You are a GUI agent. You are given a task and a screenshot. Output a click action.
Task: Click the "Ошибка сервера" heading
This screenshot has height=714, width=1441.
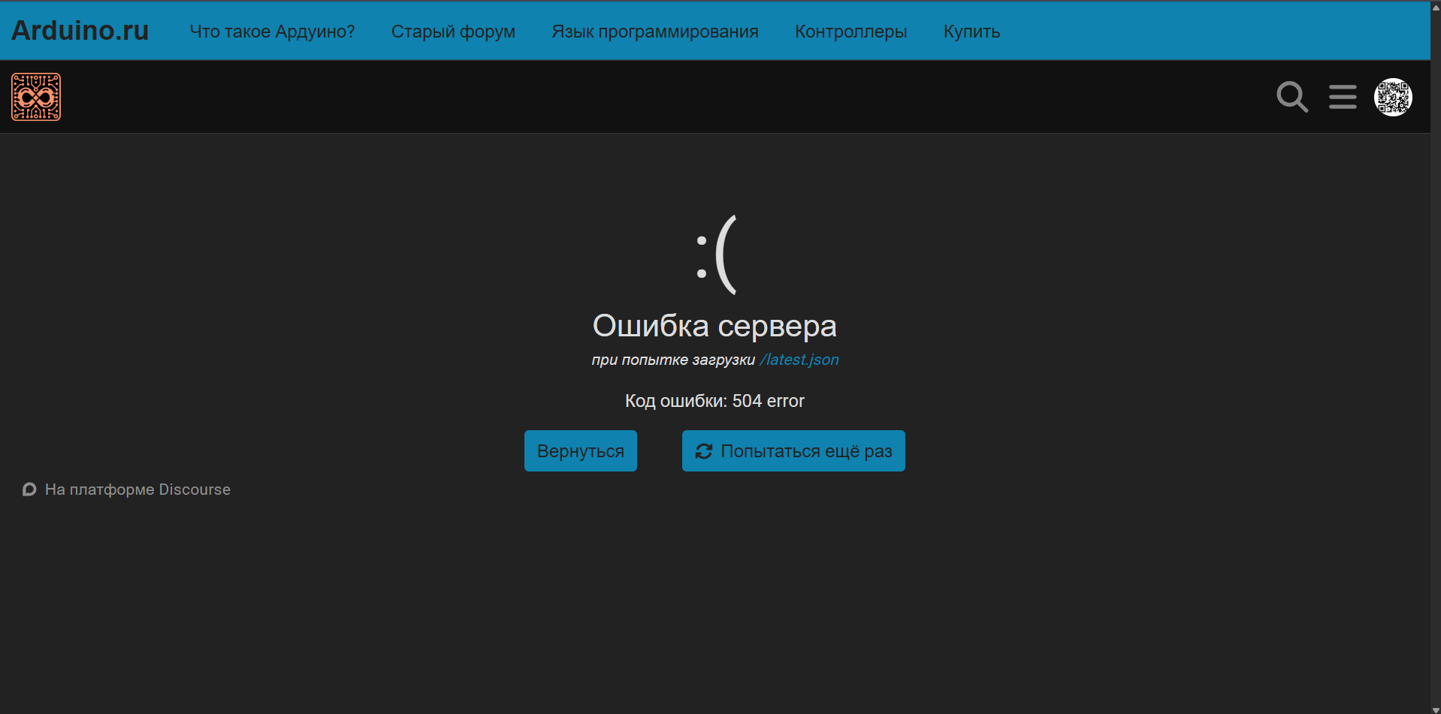714,326
